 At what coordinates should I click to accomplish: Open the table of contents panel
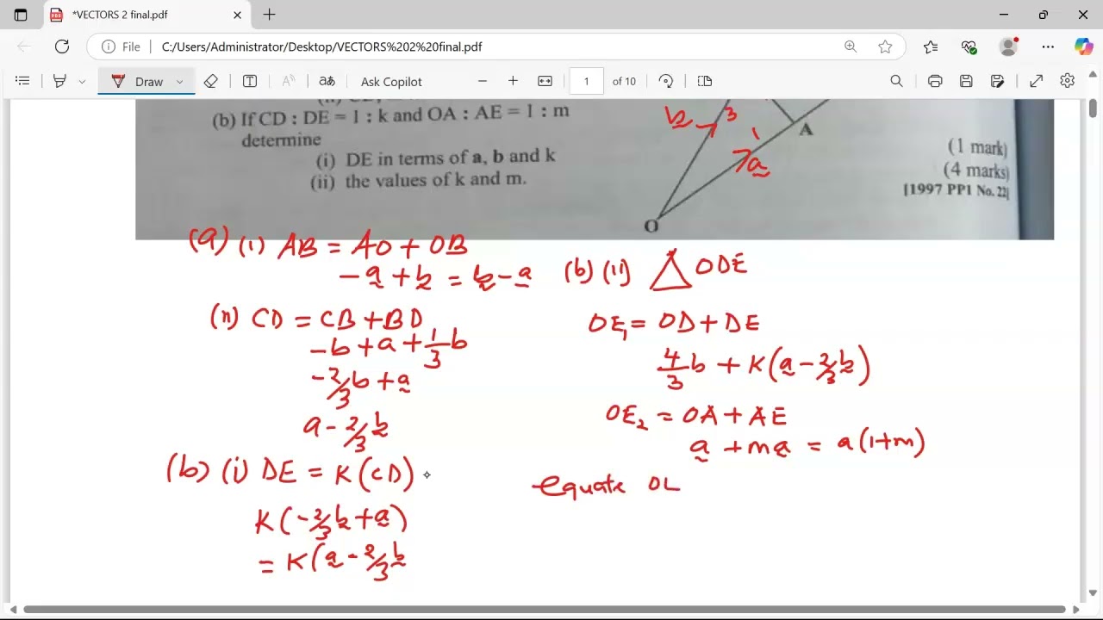coord(23,81)
